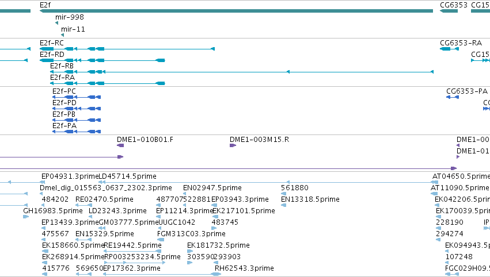
Task: Click the 294274 feature label
Action: click(450, 234)
